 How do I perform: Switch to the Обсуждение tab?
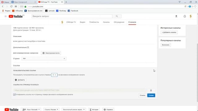119,22
